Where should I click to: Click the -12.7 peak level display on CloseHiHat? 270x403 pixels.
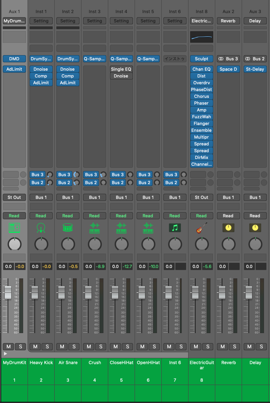point(127,266)
